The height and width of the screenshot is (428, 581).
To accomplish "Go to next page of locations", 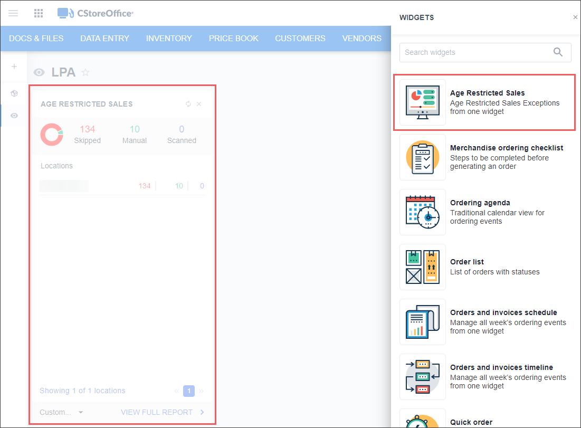I will coord(201,391).
